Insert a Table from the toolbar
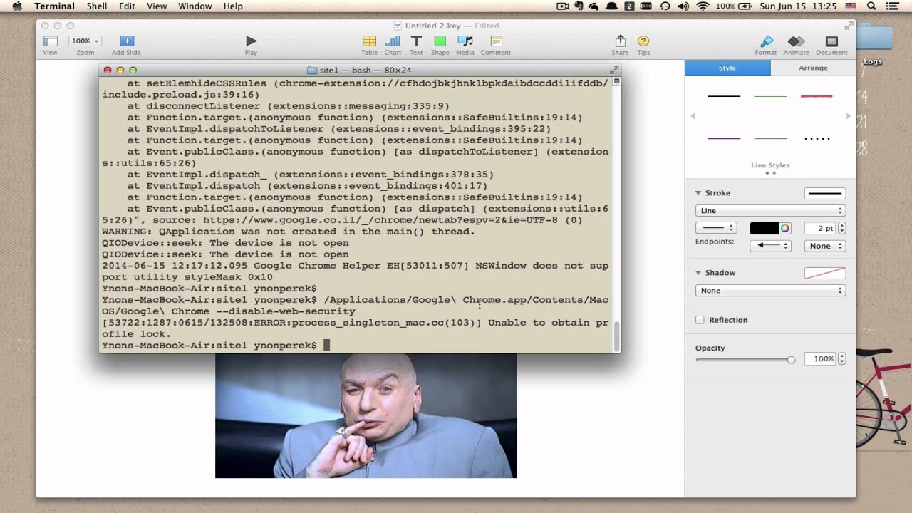The height and width of the screenshot is (513, 912). (369, 45)
